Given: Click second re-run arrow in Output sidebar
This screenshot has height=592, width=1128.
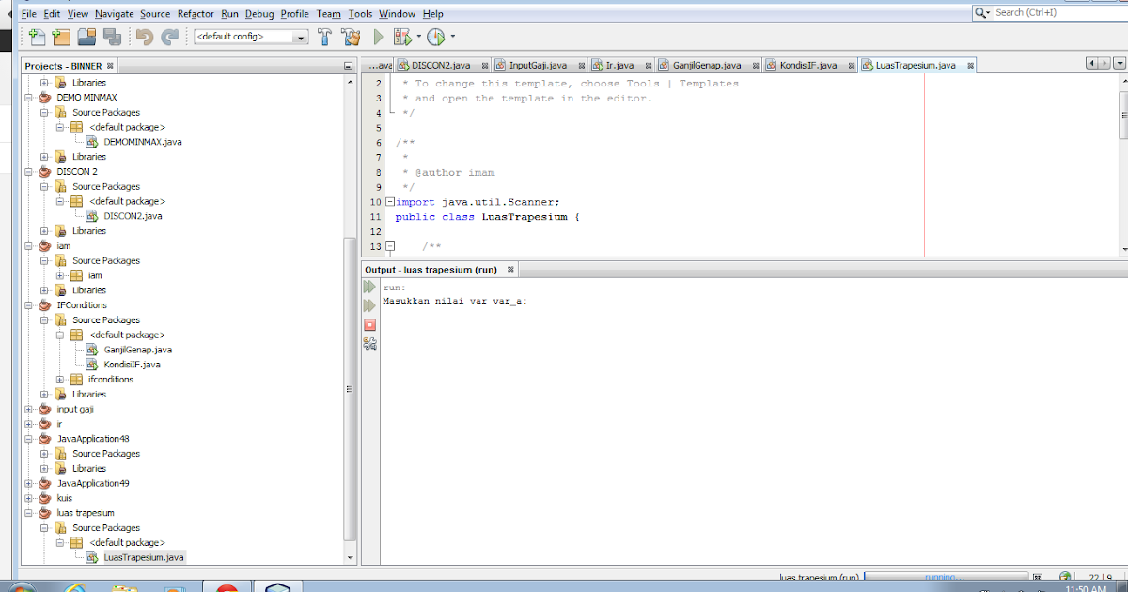Looking at the screenshot, I should point(369,305).
